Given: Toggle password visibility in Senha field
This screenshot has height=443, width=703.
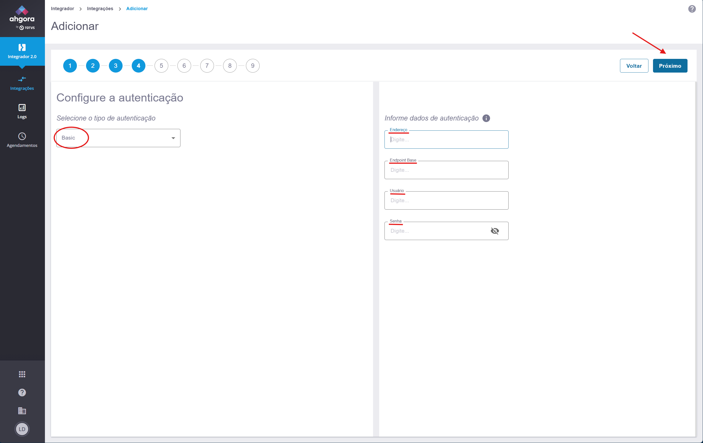Looking at the screenshot, I should tap(495, 231).
